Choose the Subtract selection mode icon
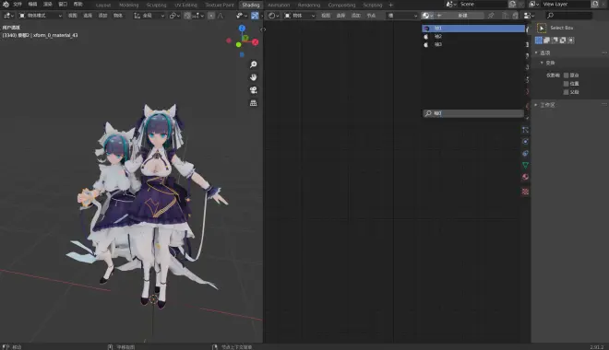The image size is (609, 350). point(555,40)
